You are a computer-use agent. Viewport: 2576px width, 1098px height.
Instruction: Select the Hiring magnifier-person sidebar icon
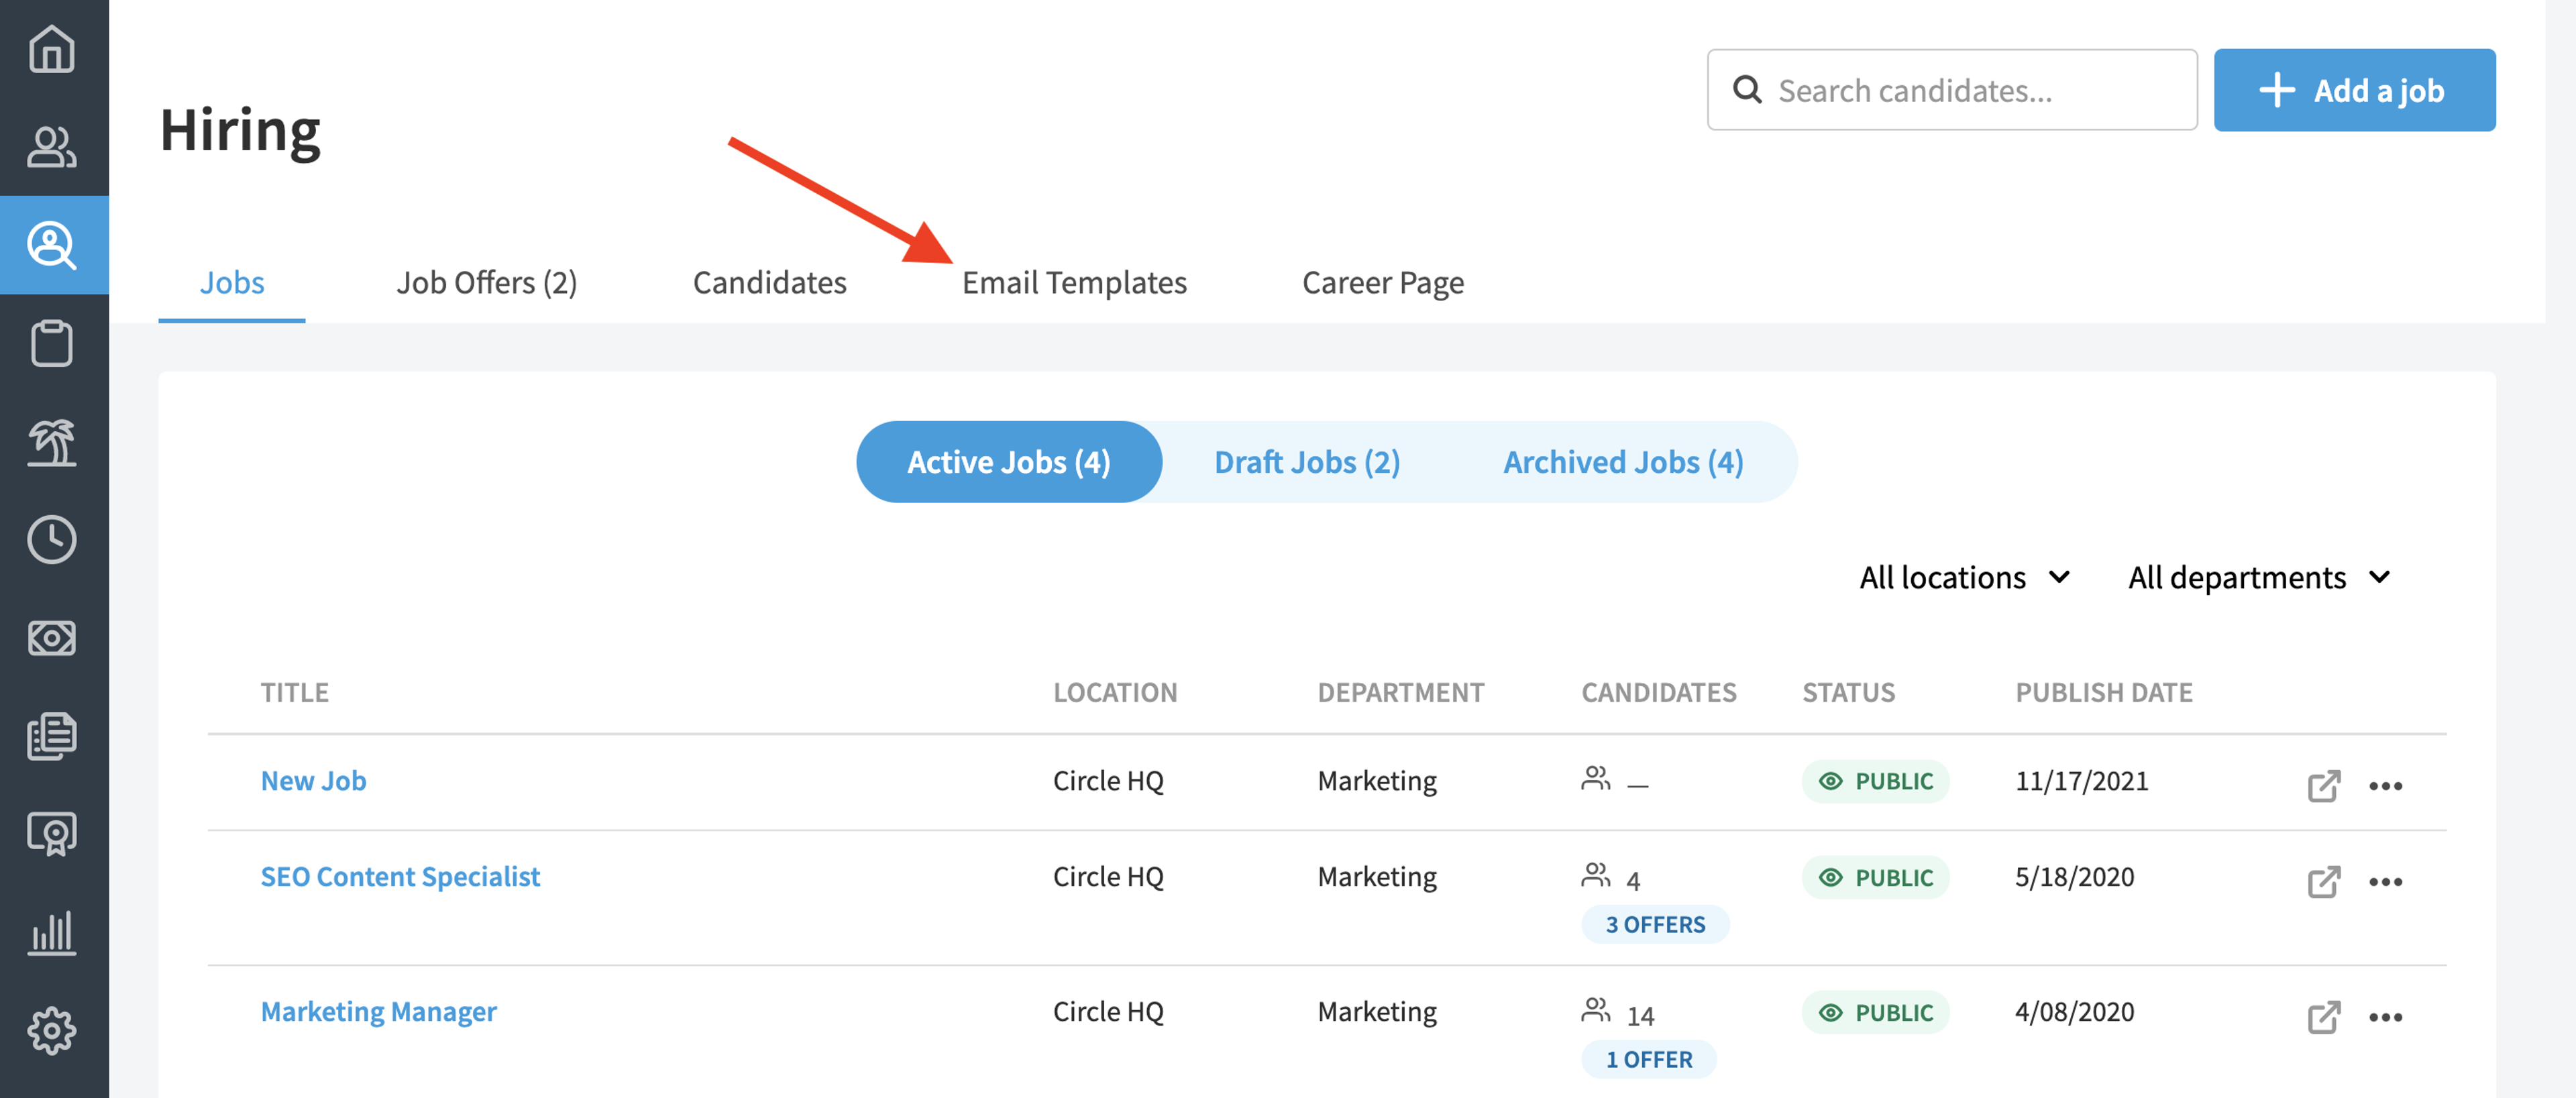click(x=52, y=245)
